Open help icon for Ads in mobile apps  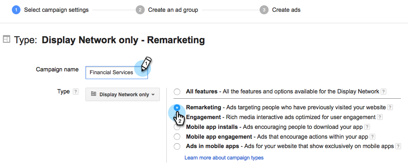coord(398,146)
